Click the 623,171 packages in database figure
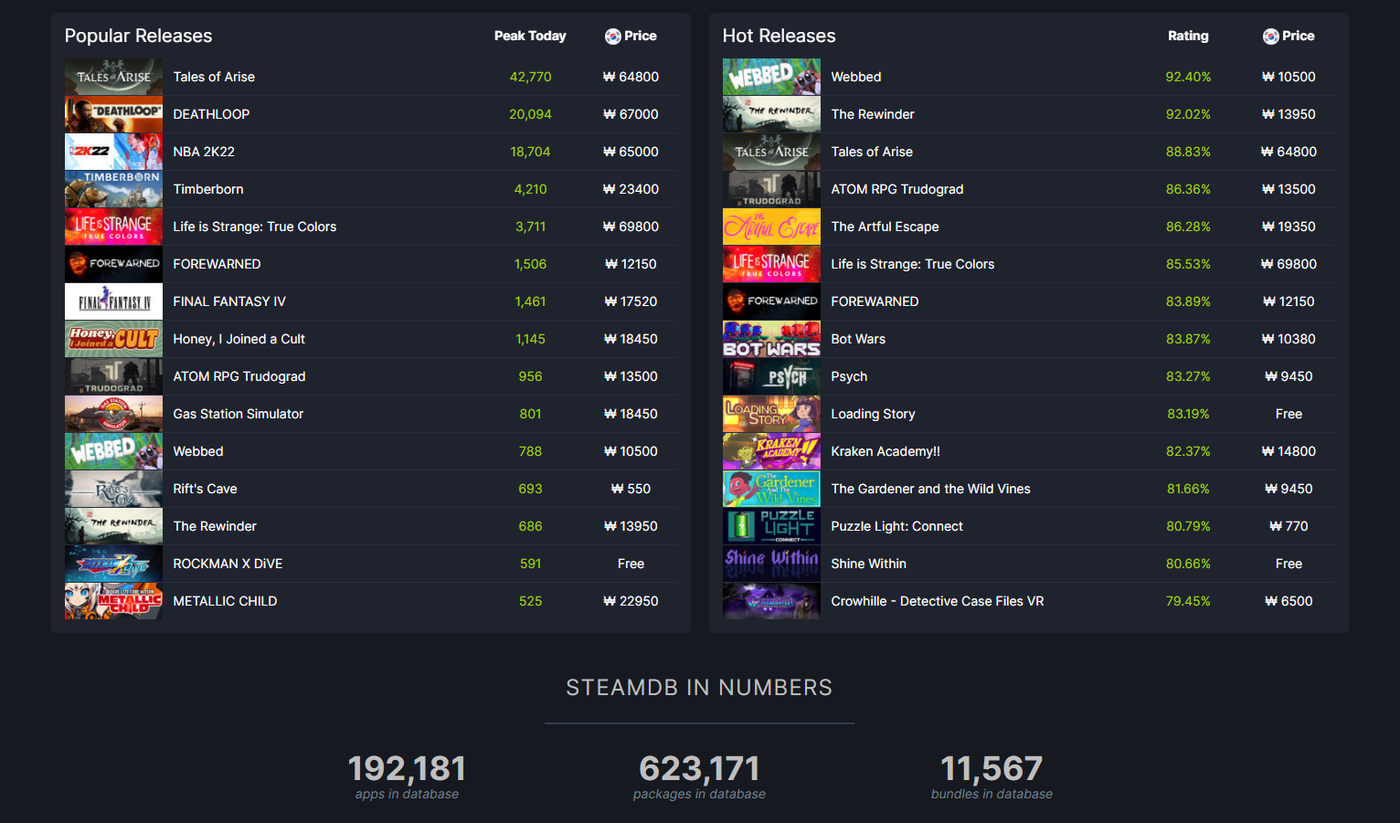This screenshot has width=1400, height=823. [x=699, y=768]
